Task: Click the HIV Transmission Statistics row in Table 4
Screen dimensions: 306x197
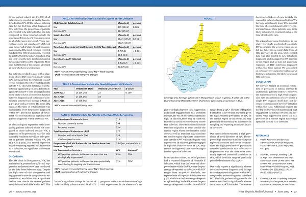Action: [x=97, y=150]
